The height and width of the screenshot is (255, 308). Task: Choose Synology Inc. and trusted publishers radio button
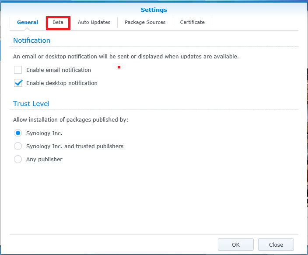point(18,146)
